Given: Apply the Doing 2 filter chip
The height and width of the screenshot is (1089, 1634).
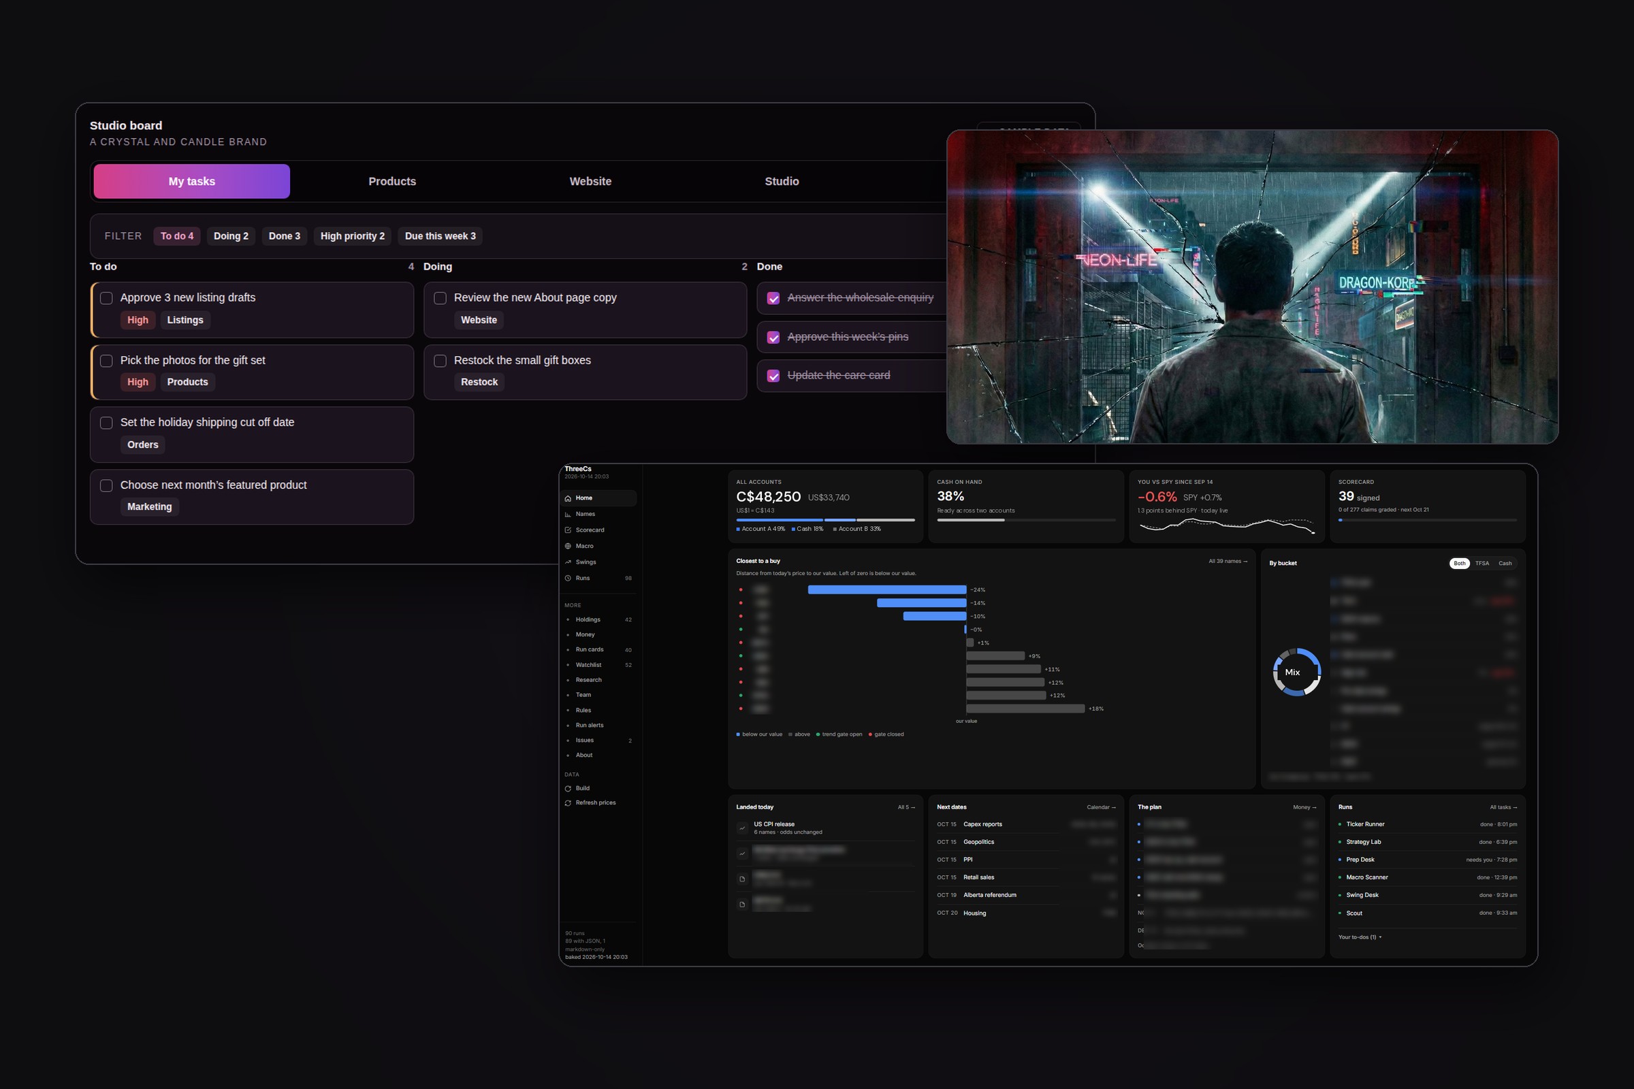Looking at the screenshot, I should (x=231, y=236).
